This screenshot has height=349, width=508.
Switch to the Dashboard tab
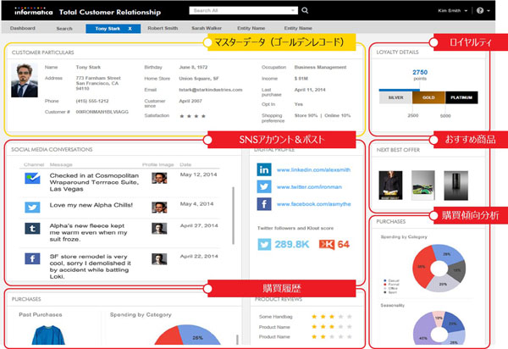pos(23,28)
